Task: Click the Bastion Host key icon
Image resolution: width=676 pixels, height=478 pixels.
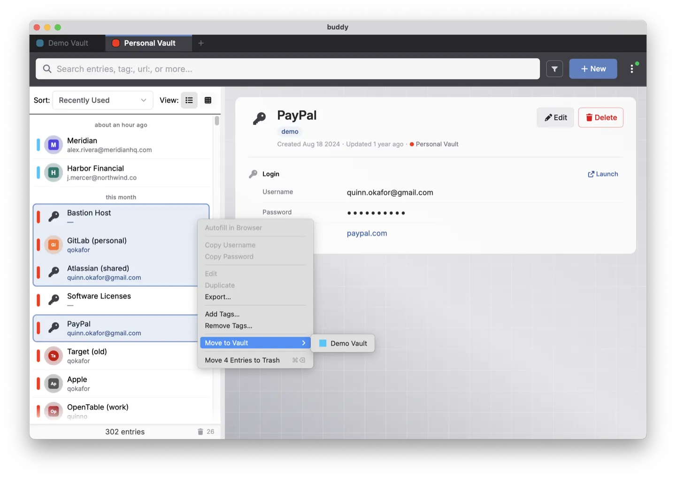Action: [x=54, y=216]
